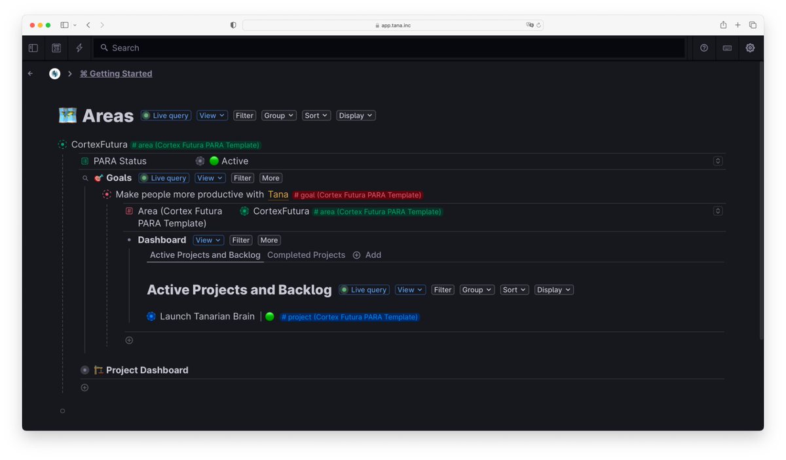Click the vertical scrollbar on the right
This screenshot has height=460, width=786.
(760, 200)
